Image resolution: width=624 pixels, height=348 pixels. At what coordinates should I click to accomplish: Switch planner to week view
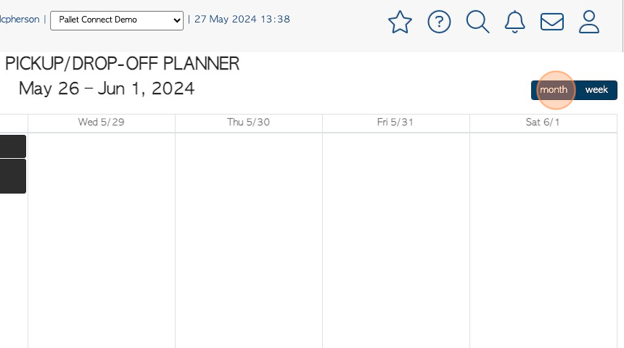pos(596,90)
